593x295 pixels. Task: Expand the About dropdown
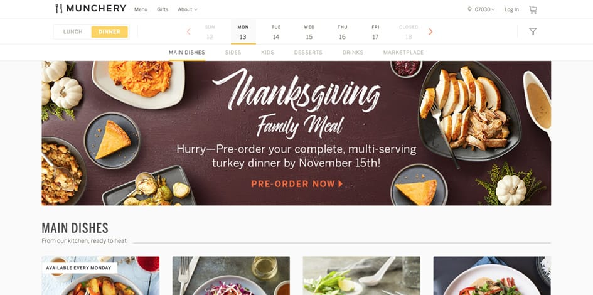pos(188,9)
